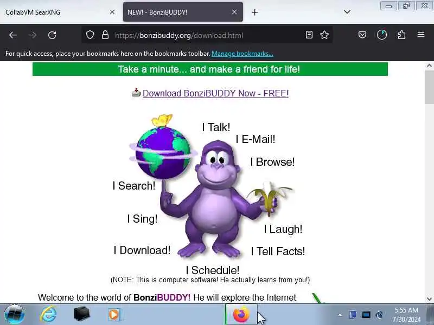This screenshot has height=325, width=434.
Task: Click the 'I Schedule!' text
Action: coord(213,270)
